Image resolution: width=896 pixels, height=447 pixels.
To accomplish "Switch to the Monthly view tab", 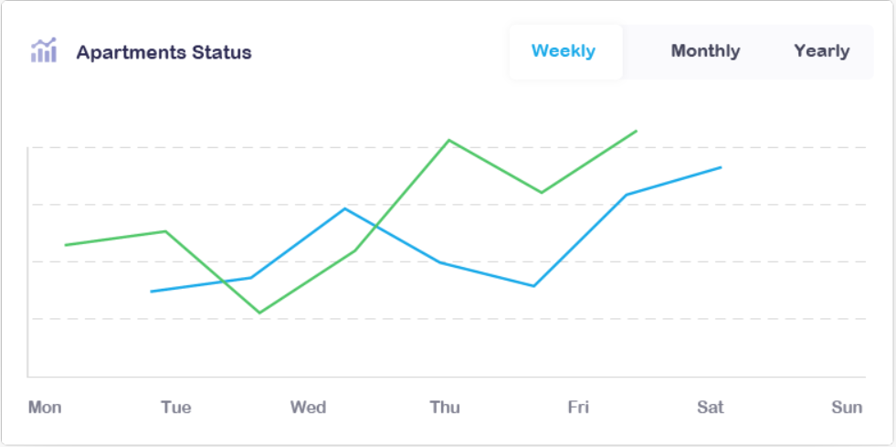I will tap(705, 51).
